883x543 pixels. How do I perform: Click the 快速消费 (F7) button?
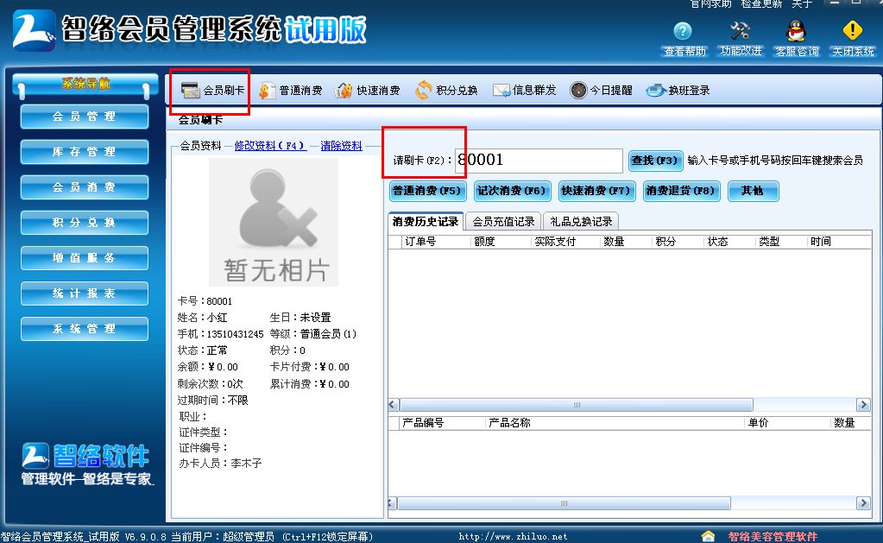596,191
